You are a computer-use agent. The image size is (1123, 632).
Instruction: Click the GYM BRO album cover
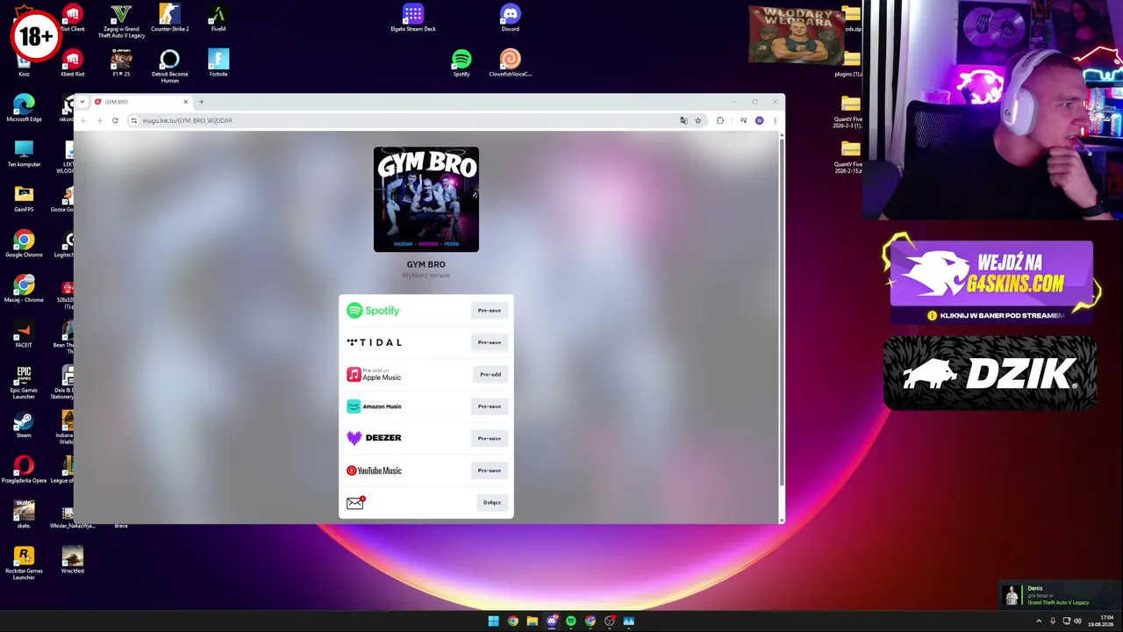click(426, 199)
